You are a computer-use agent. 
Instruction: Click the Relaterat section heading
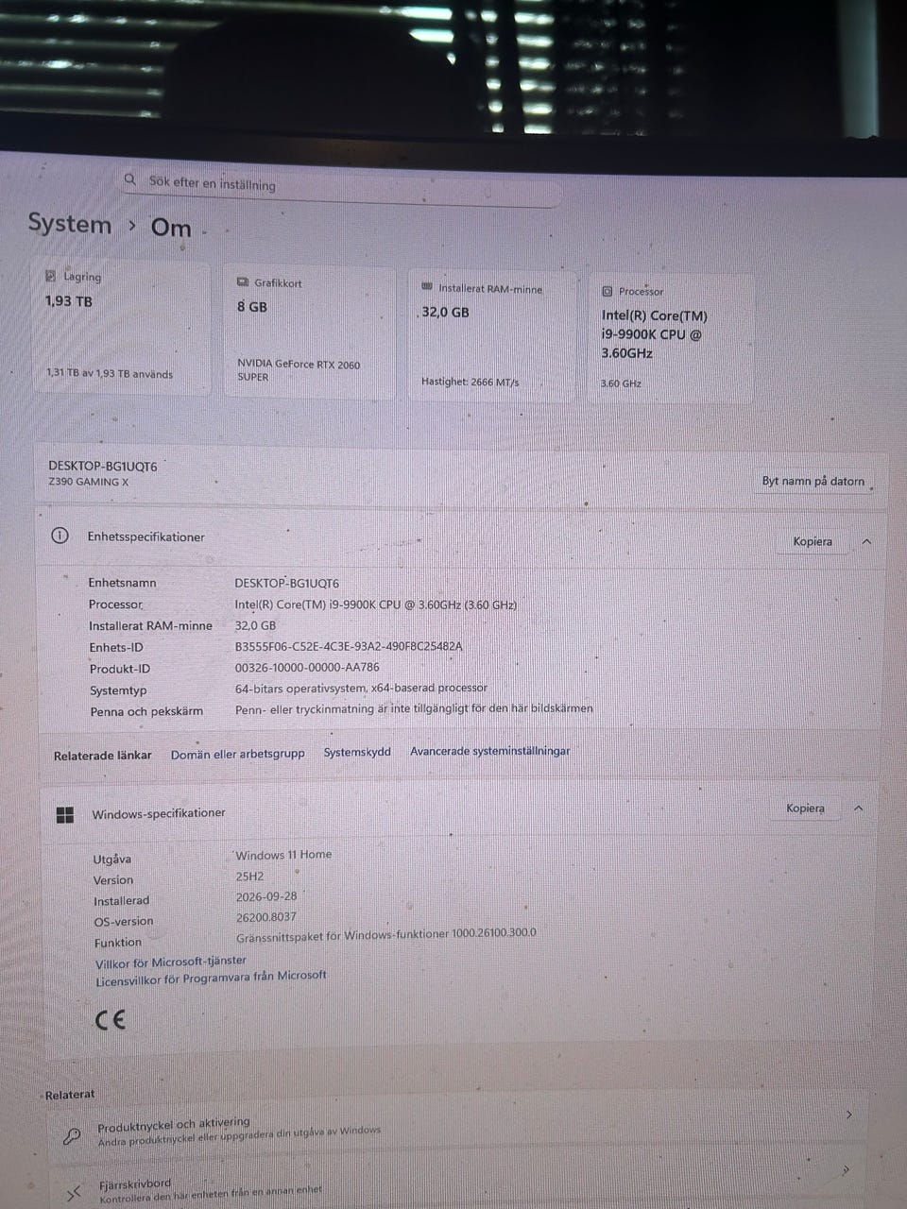(x=70, y=1095)
